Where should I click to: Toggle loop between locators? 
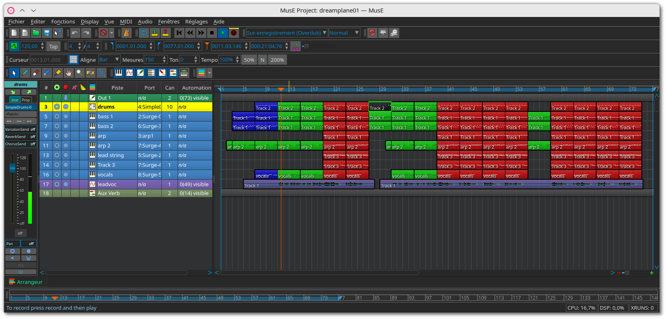point(144,33)
